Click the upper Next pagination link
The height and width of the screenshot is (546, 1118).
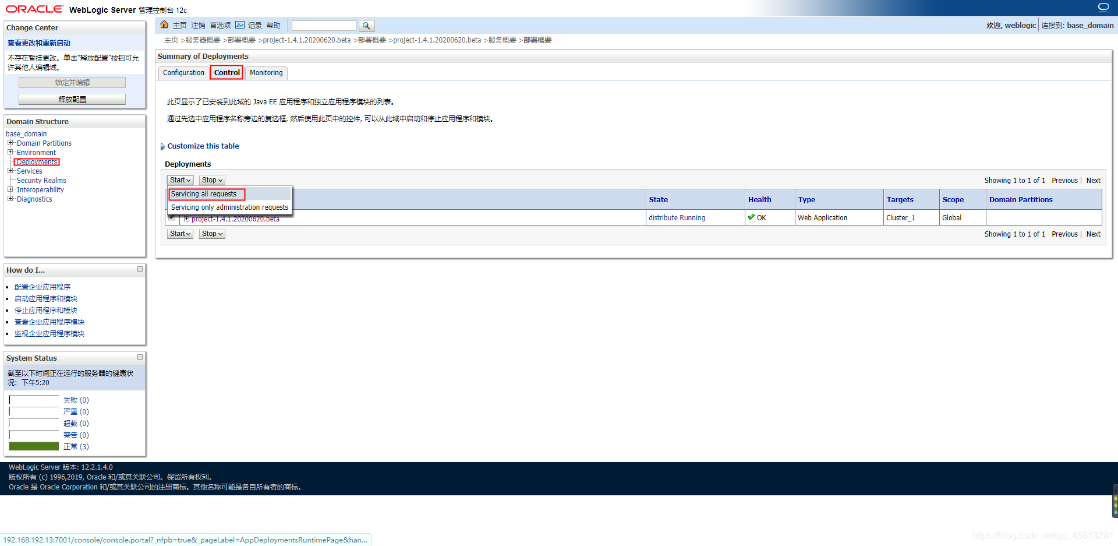(x=1093, y=181)
